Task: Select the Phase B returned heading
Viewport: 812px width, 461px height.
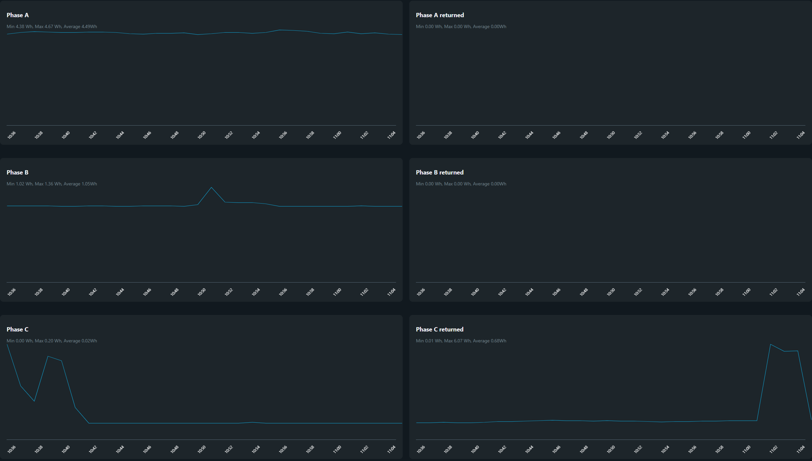Action: 439,173
